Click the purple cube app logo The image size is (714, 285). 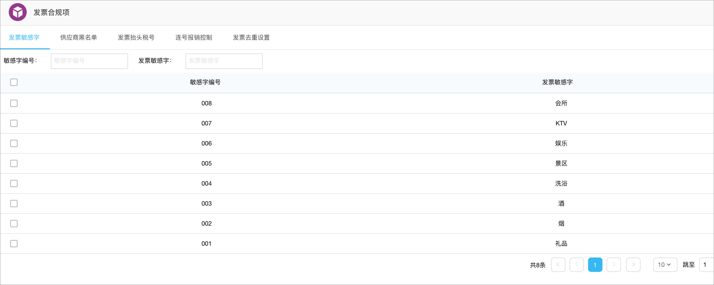(x=17, y=12)
